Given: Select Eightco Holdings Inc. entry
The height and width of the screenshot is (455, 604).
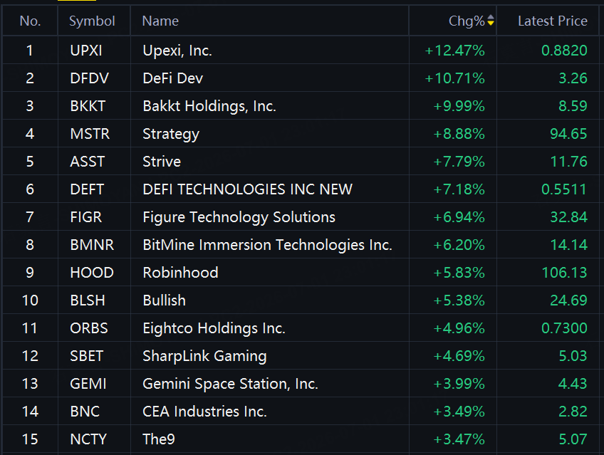Looking at the screenshot, I should (214, 328).
